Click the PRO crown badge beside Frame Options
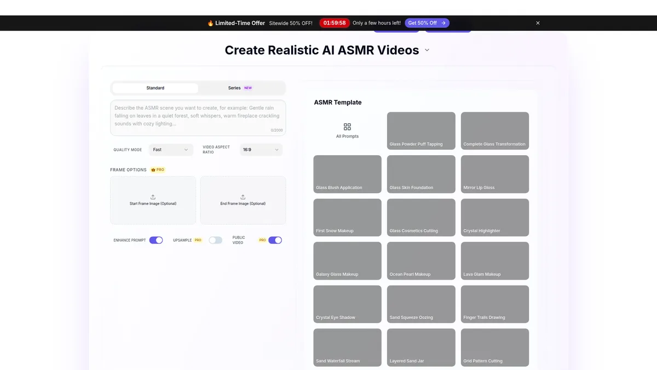The height and width of the screenshot is (370, 657). point(158,170)
